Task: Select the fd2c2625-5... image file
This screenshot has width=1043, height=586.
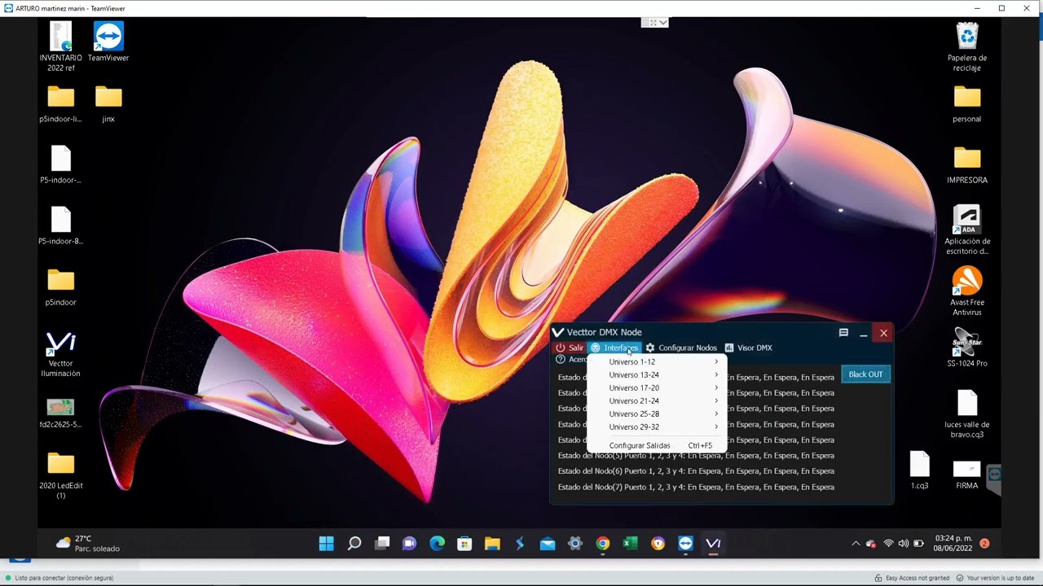Action: 61,413
